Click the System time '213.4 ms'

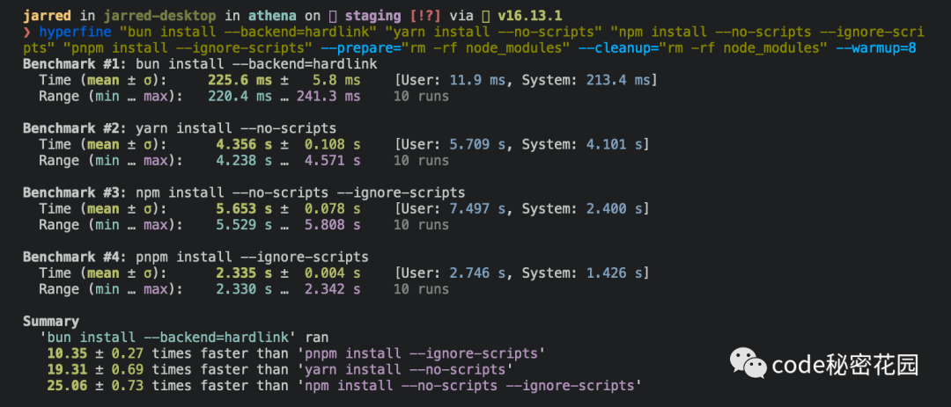pos(618,80)
